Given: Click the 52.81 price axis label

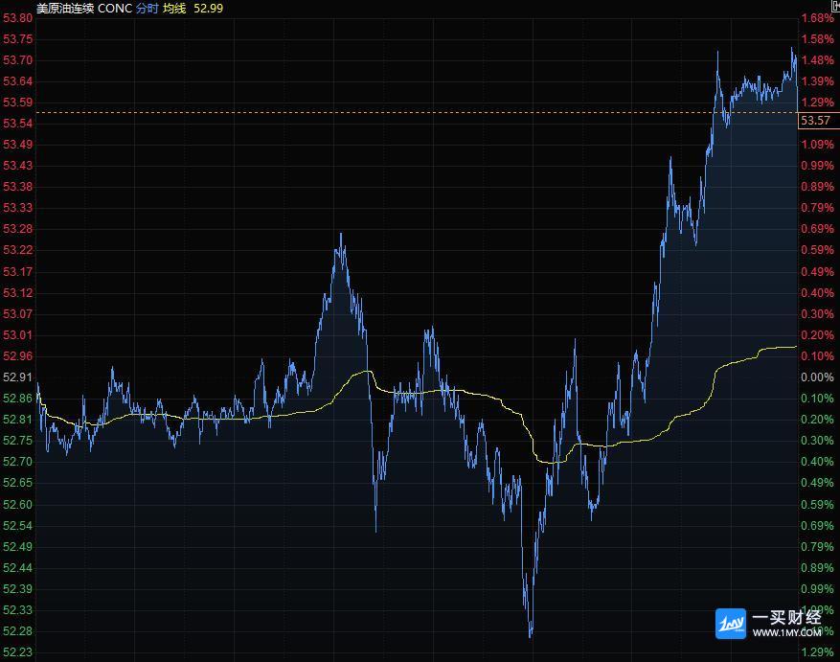Looking at the screenshot, I should [17, 420].
